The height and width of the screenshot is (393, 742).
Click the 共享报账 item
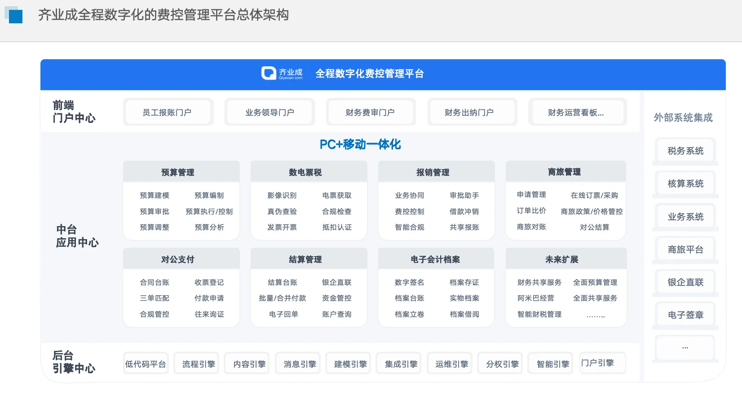[x=464, y=227]
